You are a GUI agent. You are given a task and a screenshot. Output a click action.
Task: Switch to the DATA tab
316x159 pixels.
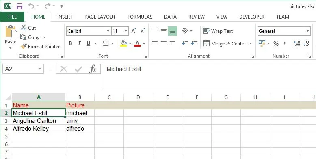[x=170, y=17]
